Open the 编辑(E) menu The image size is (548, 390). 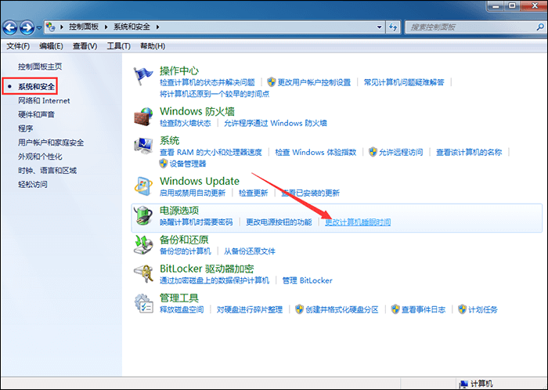[x=51, y=46]
